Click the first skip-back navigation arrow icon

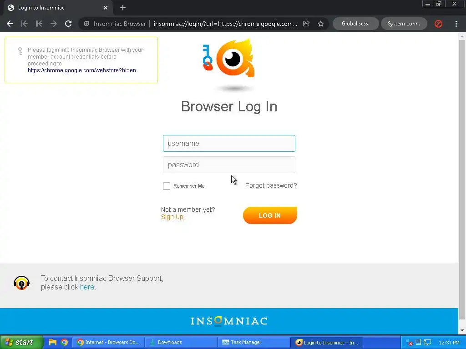(25, 24)
